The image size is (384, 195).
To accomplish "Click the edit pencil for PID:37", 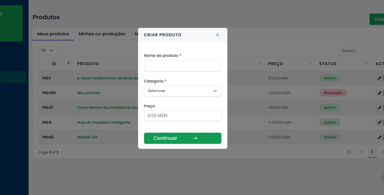I will tap(379, 108).
